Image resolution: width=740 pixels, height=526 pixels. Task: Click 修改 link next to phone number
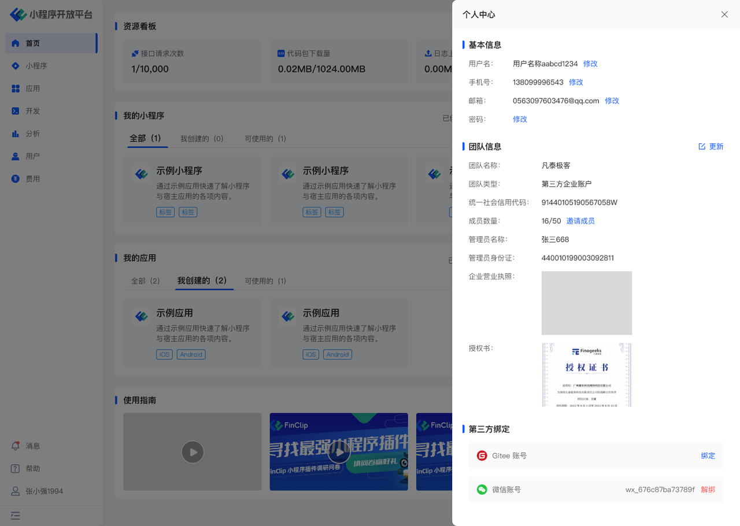[x=576, y=82]
